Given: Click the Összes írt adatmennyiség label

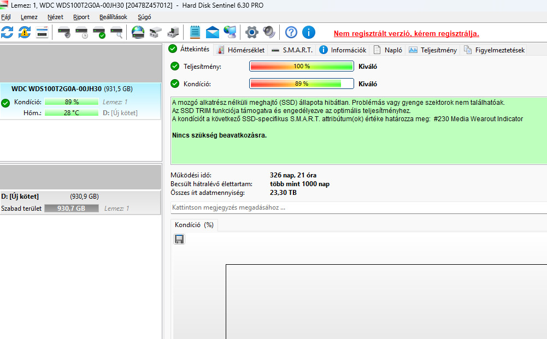Looking at the screenshot, I should [x=208, y=193].
